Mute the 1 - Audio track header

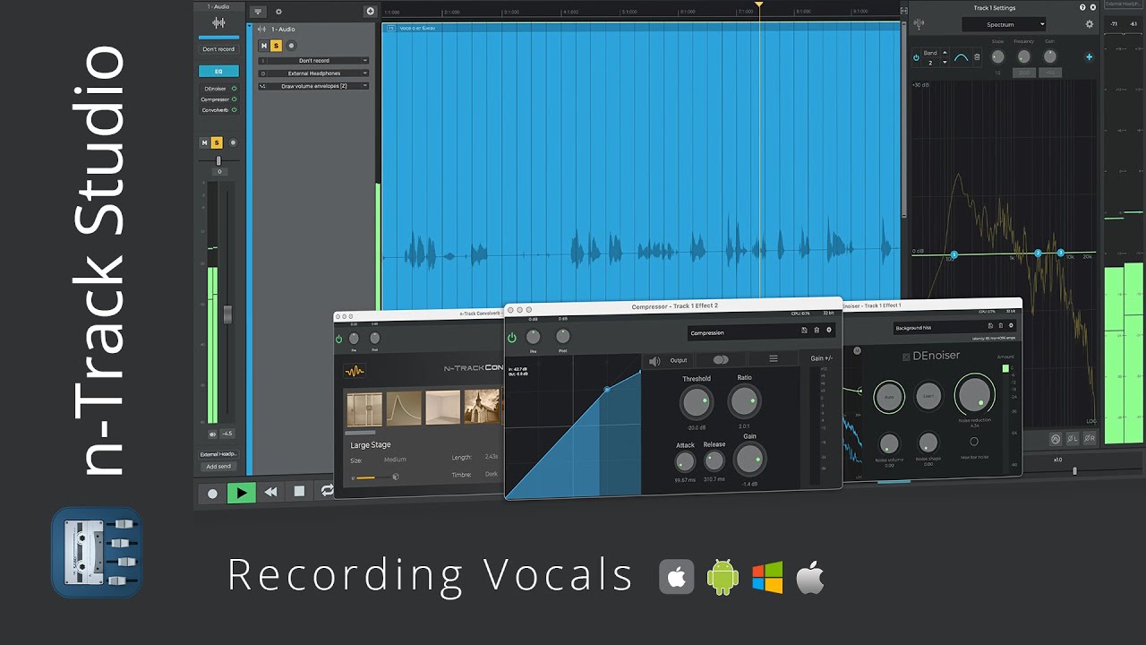[263, 46]
